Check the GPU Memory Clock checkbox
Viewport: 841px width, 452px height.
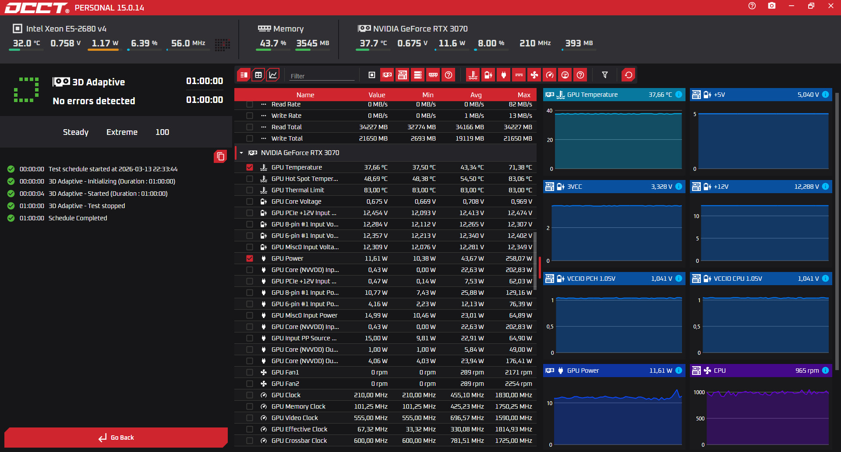(250, 406)
